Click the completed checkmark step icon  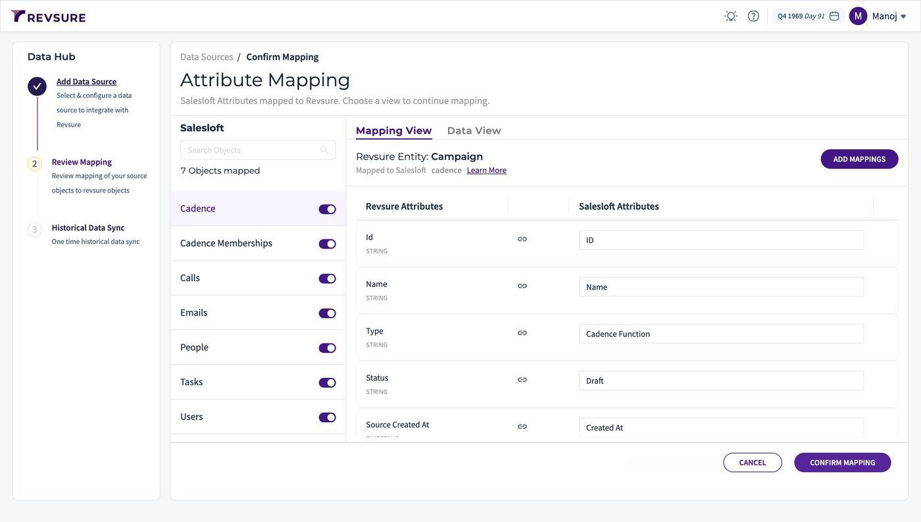pos(37,86)
